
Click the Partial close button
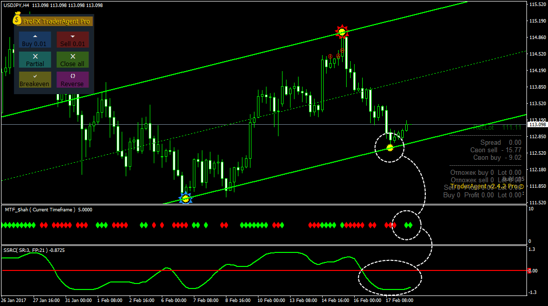point(35,60)
